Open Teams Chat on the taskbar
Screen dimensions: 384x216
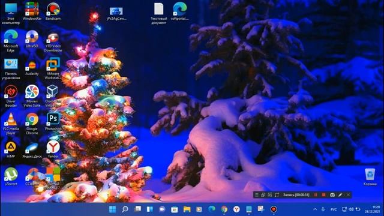tap(162, 209)
